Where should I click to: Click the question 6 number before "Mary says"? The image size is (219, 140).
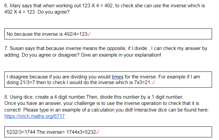point(6,6)
